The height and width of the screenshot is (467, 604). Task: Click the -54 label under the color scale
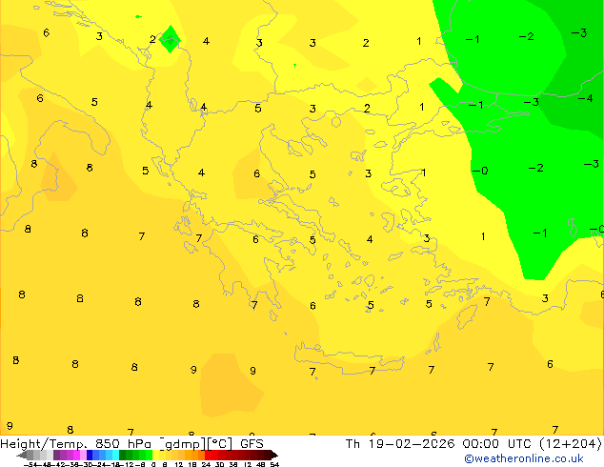(x=30, y=465)
